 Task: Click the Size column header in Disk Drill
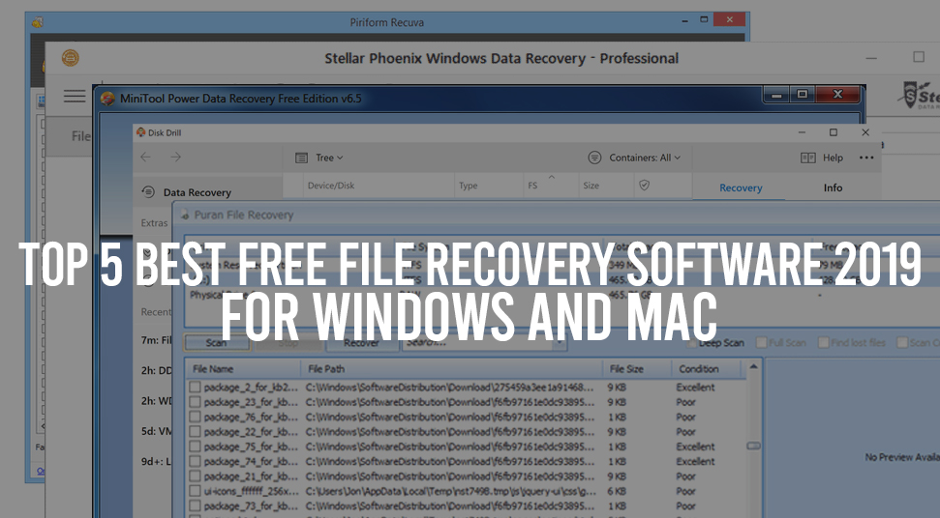591,186
